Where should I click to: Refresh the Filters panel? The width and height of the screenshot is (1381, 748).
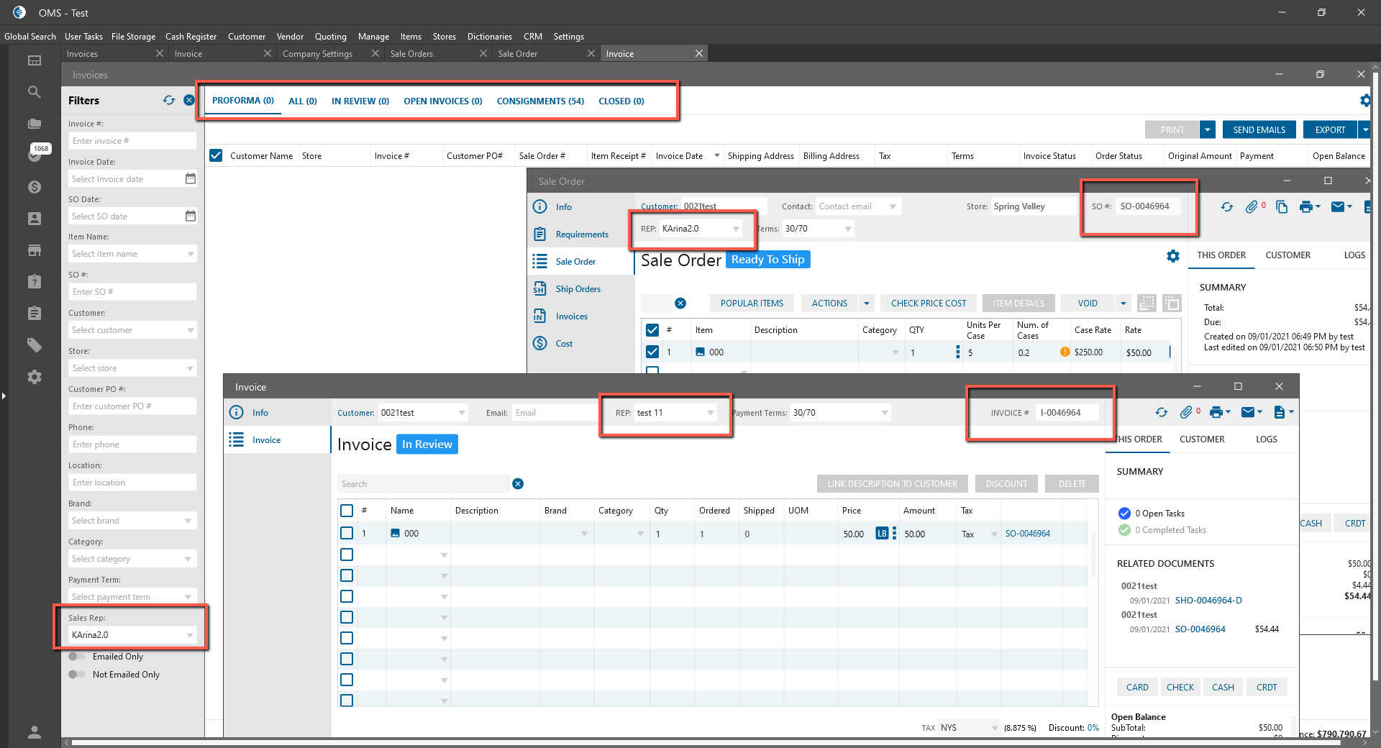[169, 101]
